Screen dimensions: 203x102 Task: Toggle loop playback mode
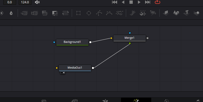coord(157,2)
